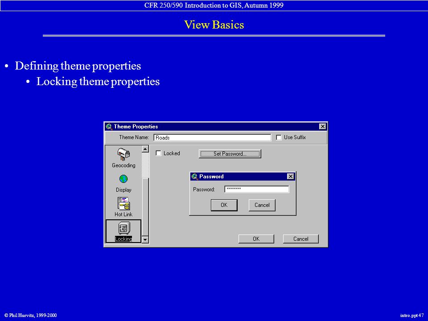Click the Password input field
Viewport: 428px width, 321px height.
coord(257,189)
